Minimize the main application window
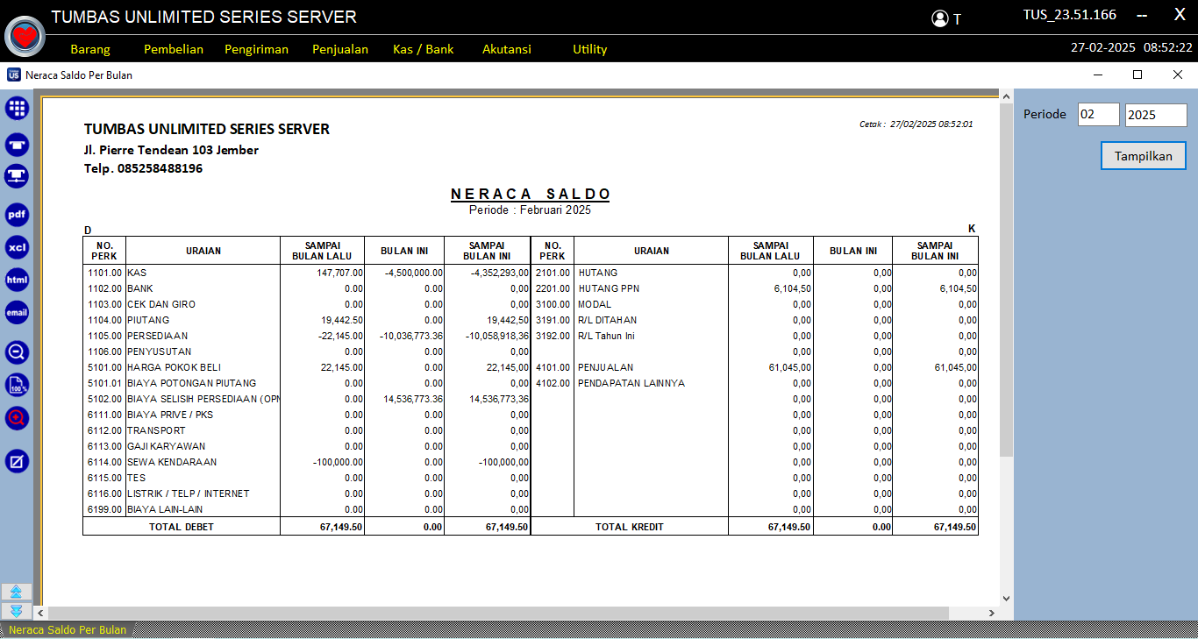 coord(1142,15)
